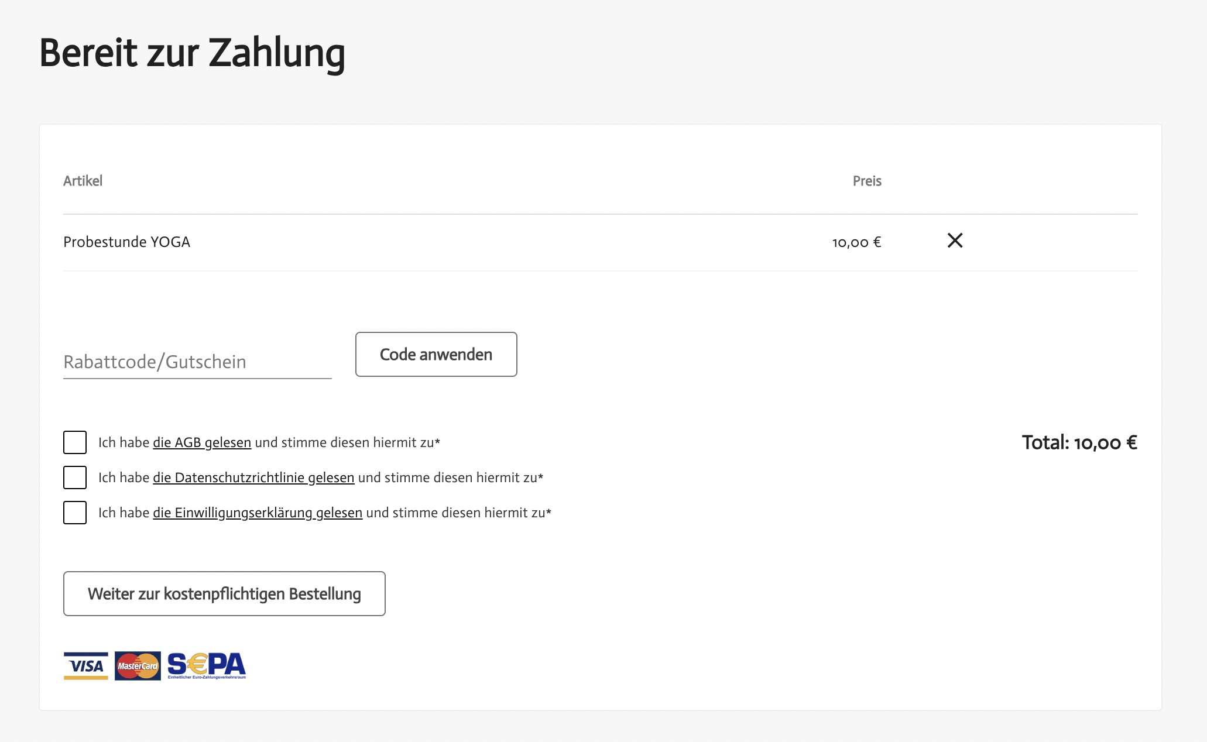Enable the Einwilligungserklärung consent checkbox
The height and width of the screenshot is (742, 1207).
pyautogui.click(x=75, y=513)
